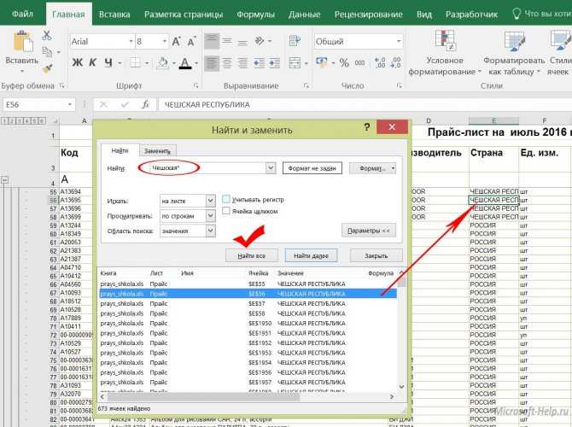Open the Найти search history dropdown
572x427 pixels.
click(271, 168)
